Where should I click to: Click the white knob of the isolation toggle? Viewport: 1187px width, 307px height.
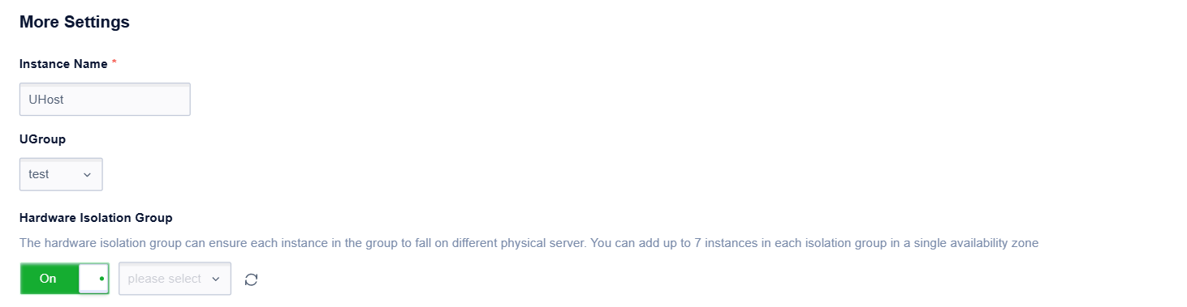click(x=93, y=279)
